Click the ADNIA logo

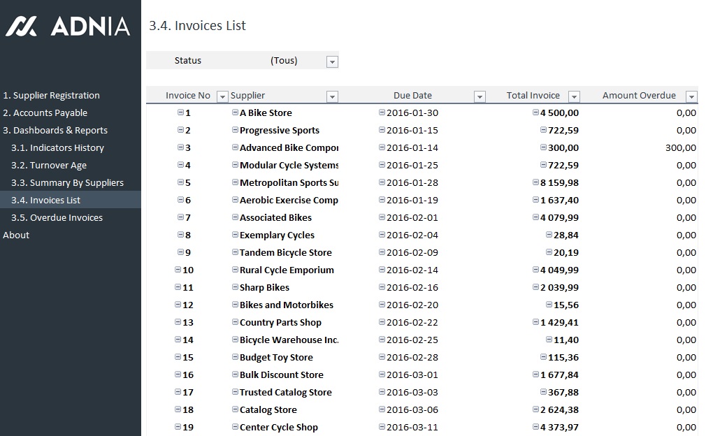(68, 27)
